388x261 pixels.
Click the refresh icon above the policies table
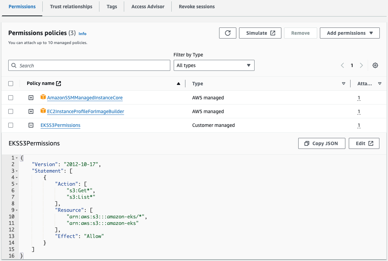227,33
